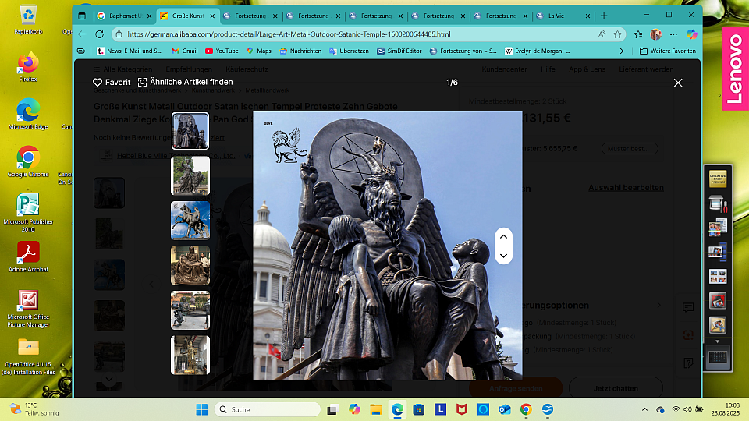749x421 pixels.
Task: Show previous image with up chevron
Action: [503, 237]
